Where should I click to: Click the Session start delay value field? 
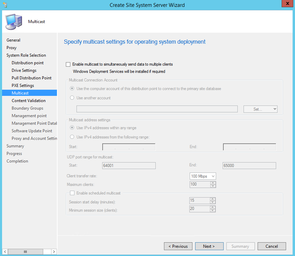[200, 201]
